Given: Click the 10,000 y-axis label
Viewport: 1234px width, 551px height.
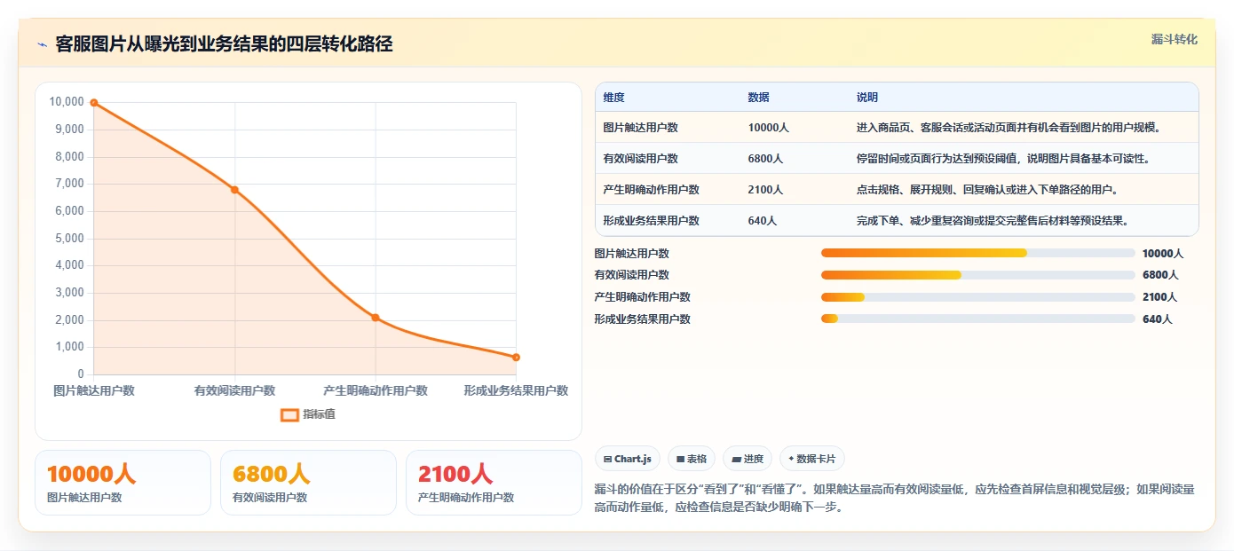Looking at the screenshot, I should pyautogui.click(x=67, y=102).
